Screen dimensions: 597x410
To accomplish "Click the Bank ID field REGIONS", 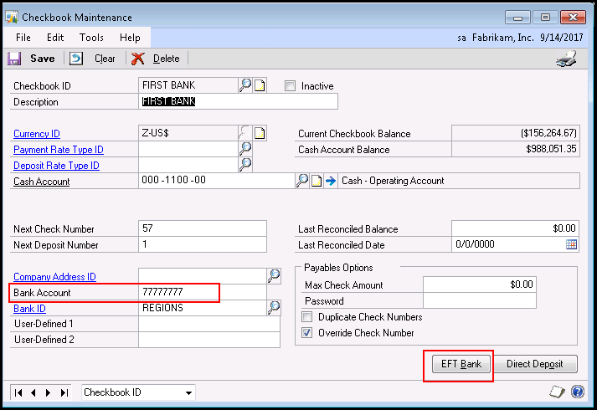I will 203,308.
